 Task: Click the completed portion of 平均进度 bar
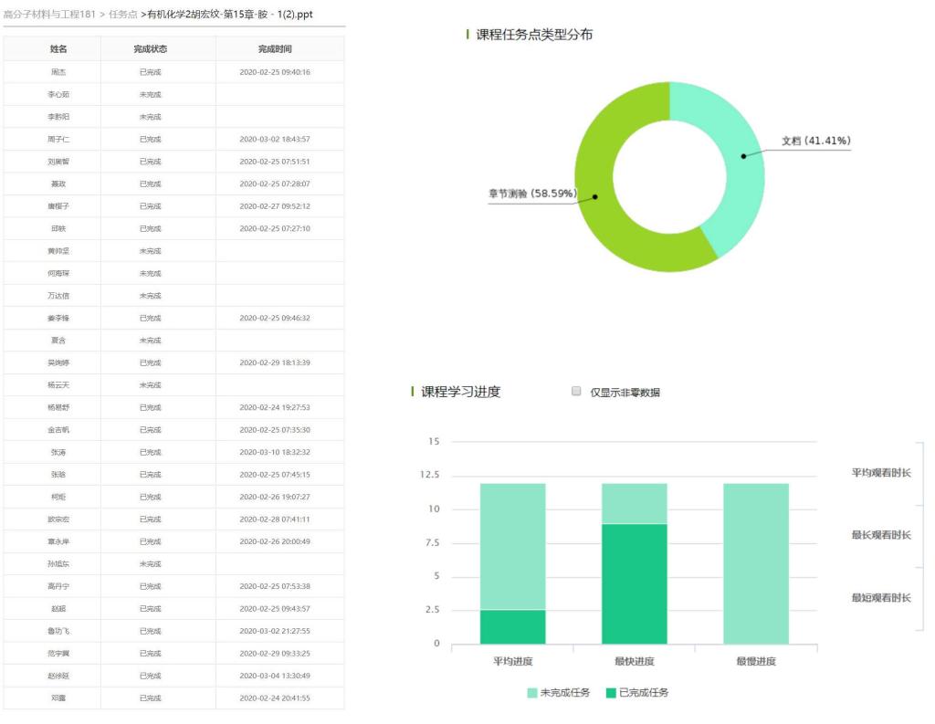pyautogui.click(x=512, y=627)
